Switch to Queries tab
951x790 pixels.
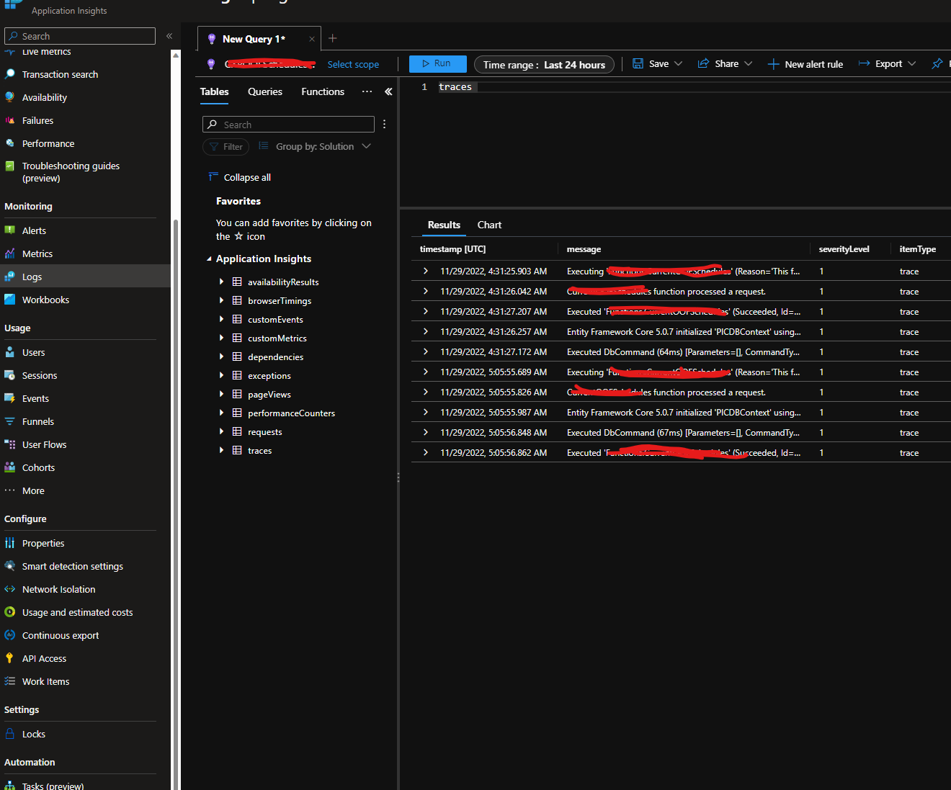pos(265,91)
